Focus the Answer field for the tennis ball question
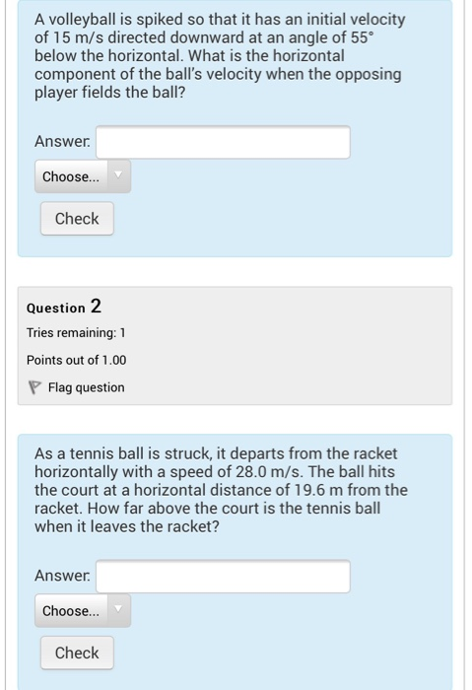The height and width of the screenshot is (690, 472). (x=223, y=576)
